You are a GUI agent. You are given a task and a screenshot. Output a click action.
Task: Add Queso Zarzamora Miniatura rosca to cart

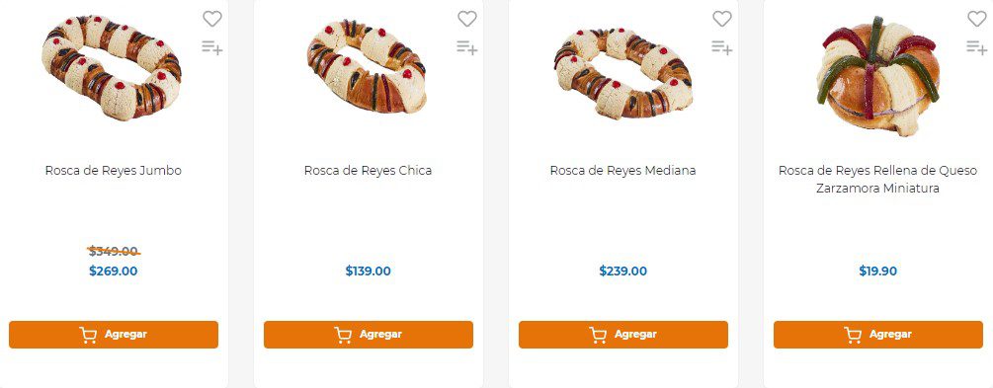point(878,335)
